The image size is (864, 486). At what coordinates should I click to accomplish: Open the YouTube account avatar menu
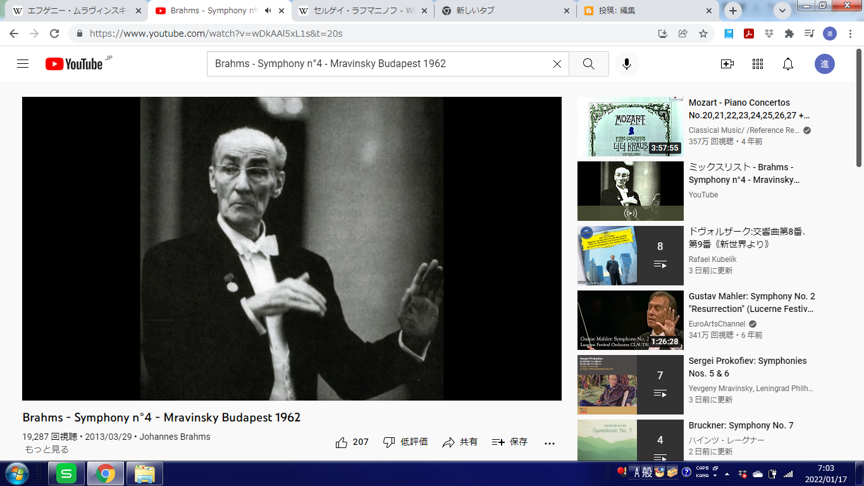825,64
